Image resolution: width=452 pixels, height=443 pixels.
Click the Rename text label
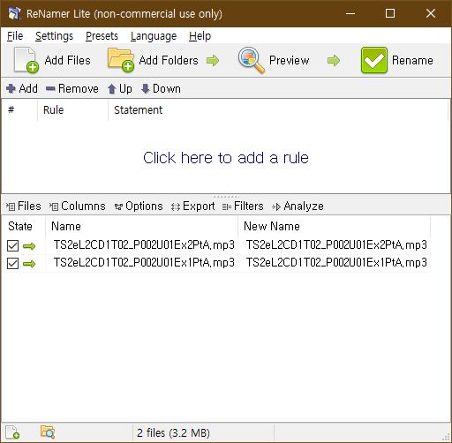point(412,60)
